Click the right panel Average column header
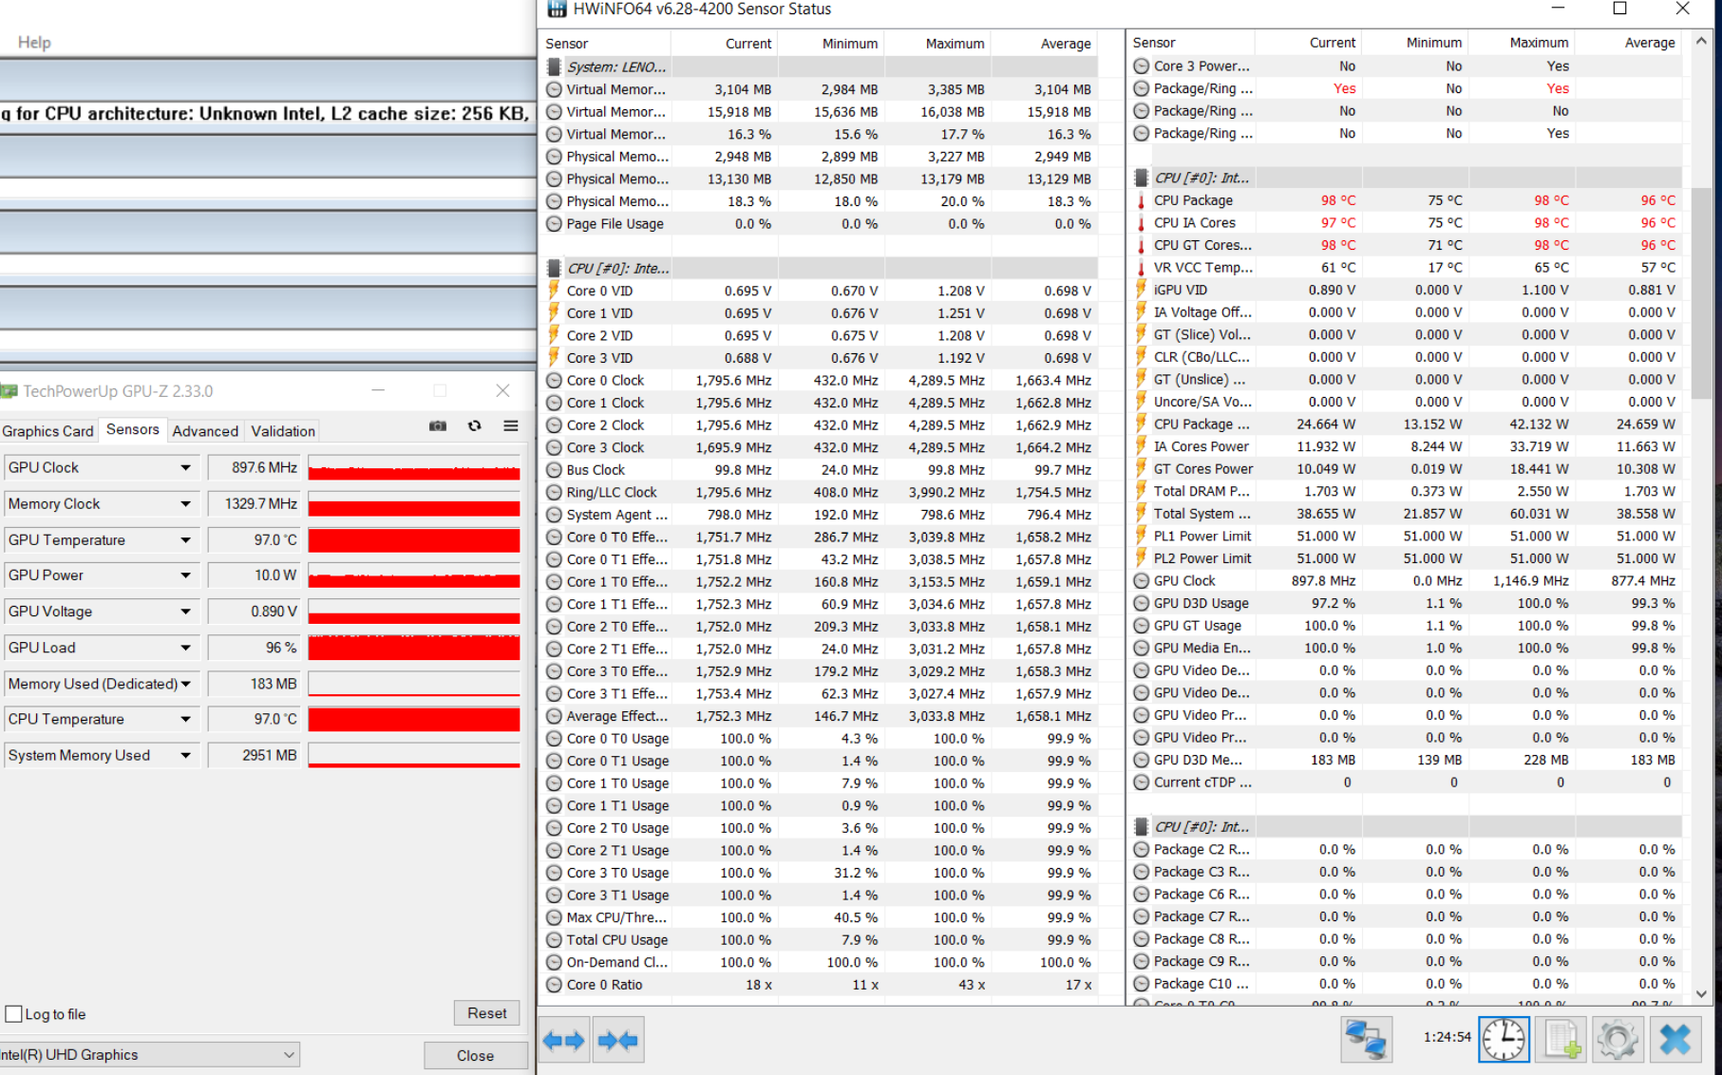The image size is (1722, 1075). click(x=1627, y=43)
